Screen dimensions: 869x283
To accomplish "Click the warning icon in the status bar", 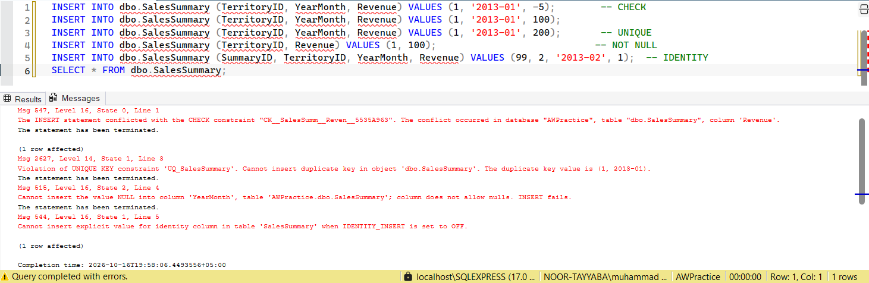I will pos(5,276).
